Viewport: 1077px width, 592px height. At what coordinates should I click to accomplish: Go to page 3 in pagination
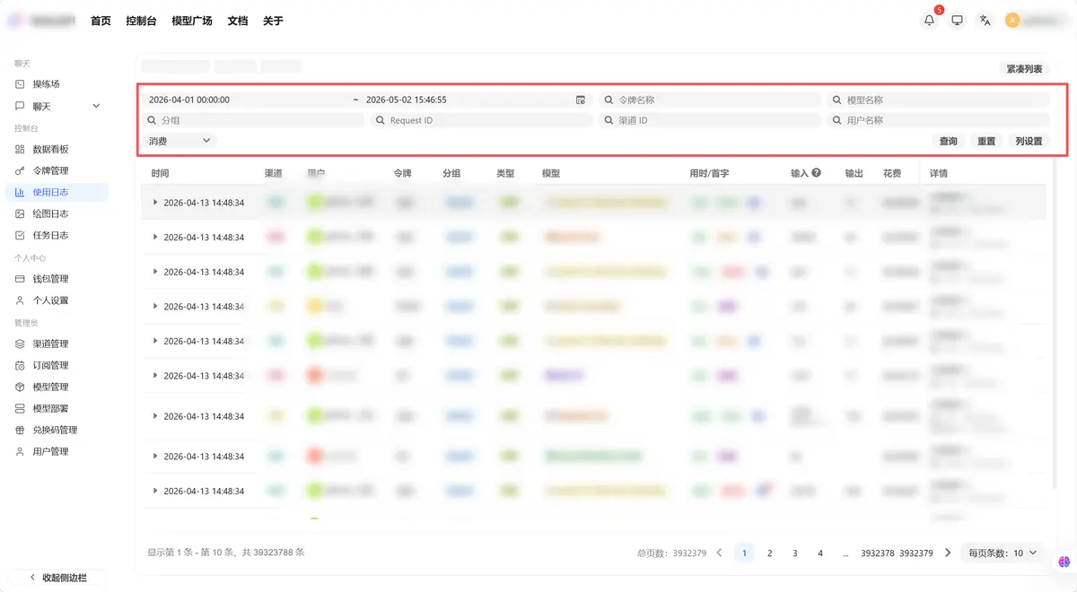(794, 553)
